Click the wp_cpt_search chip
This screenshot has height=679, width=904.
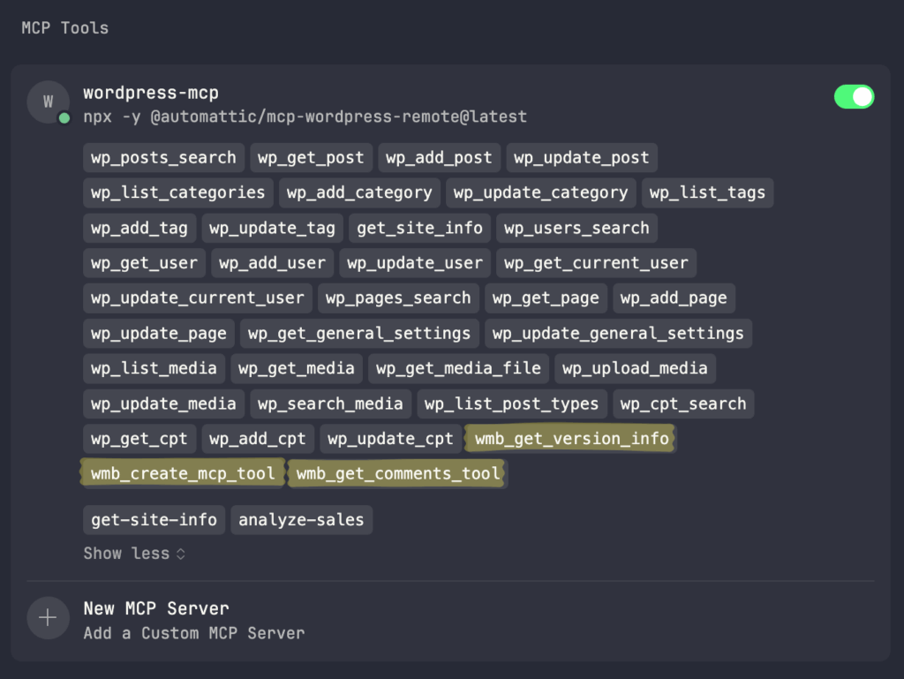click(x=683, y=404)
